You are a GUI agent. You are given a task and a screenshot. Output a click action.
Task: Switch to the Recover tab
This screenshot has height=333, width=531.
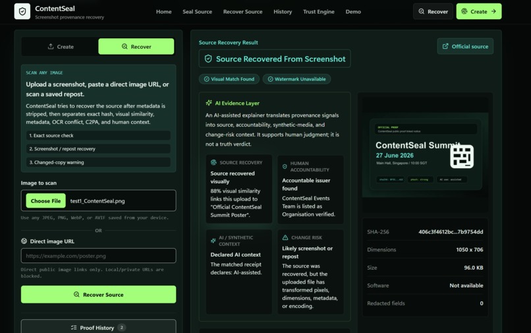pyautogui.click(x=136, y=46)
